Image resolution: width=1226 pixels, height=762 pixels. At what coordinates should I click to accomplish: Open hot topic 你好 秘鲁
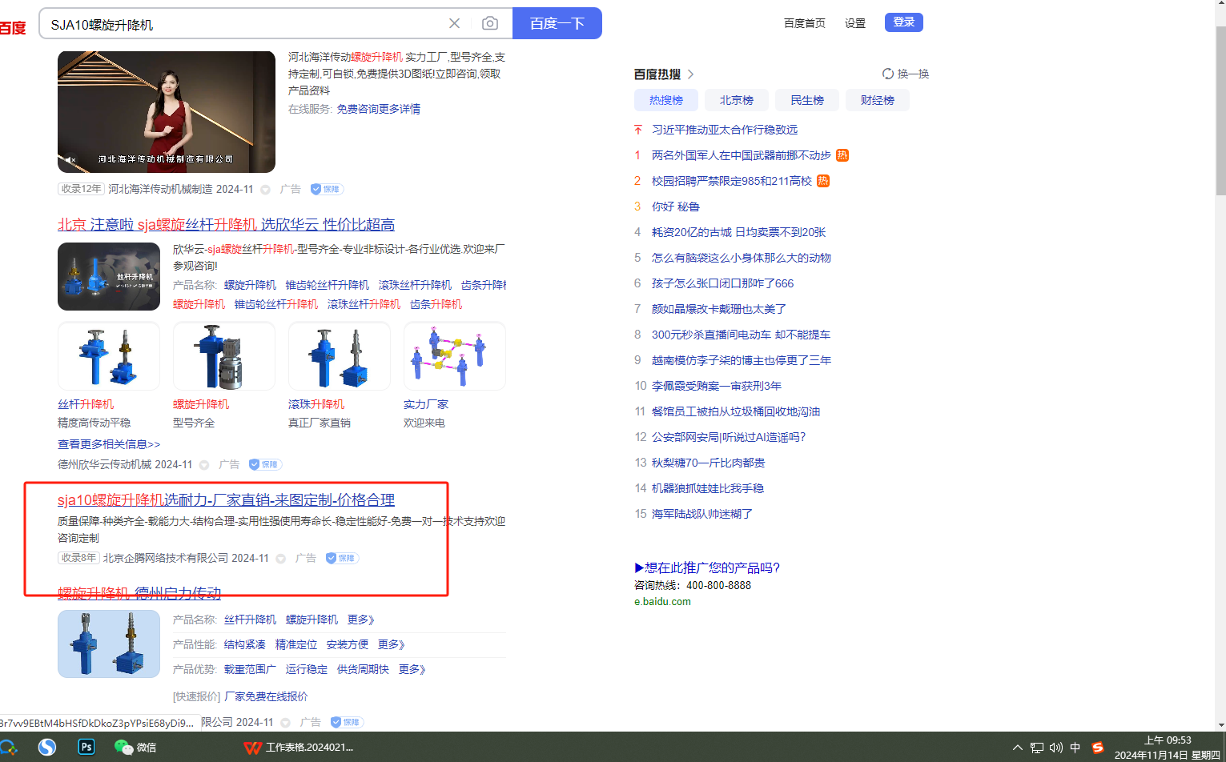[x=676, y=207]
